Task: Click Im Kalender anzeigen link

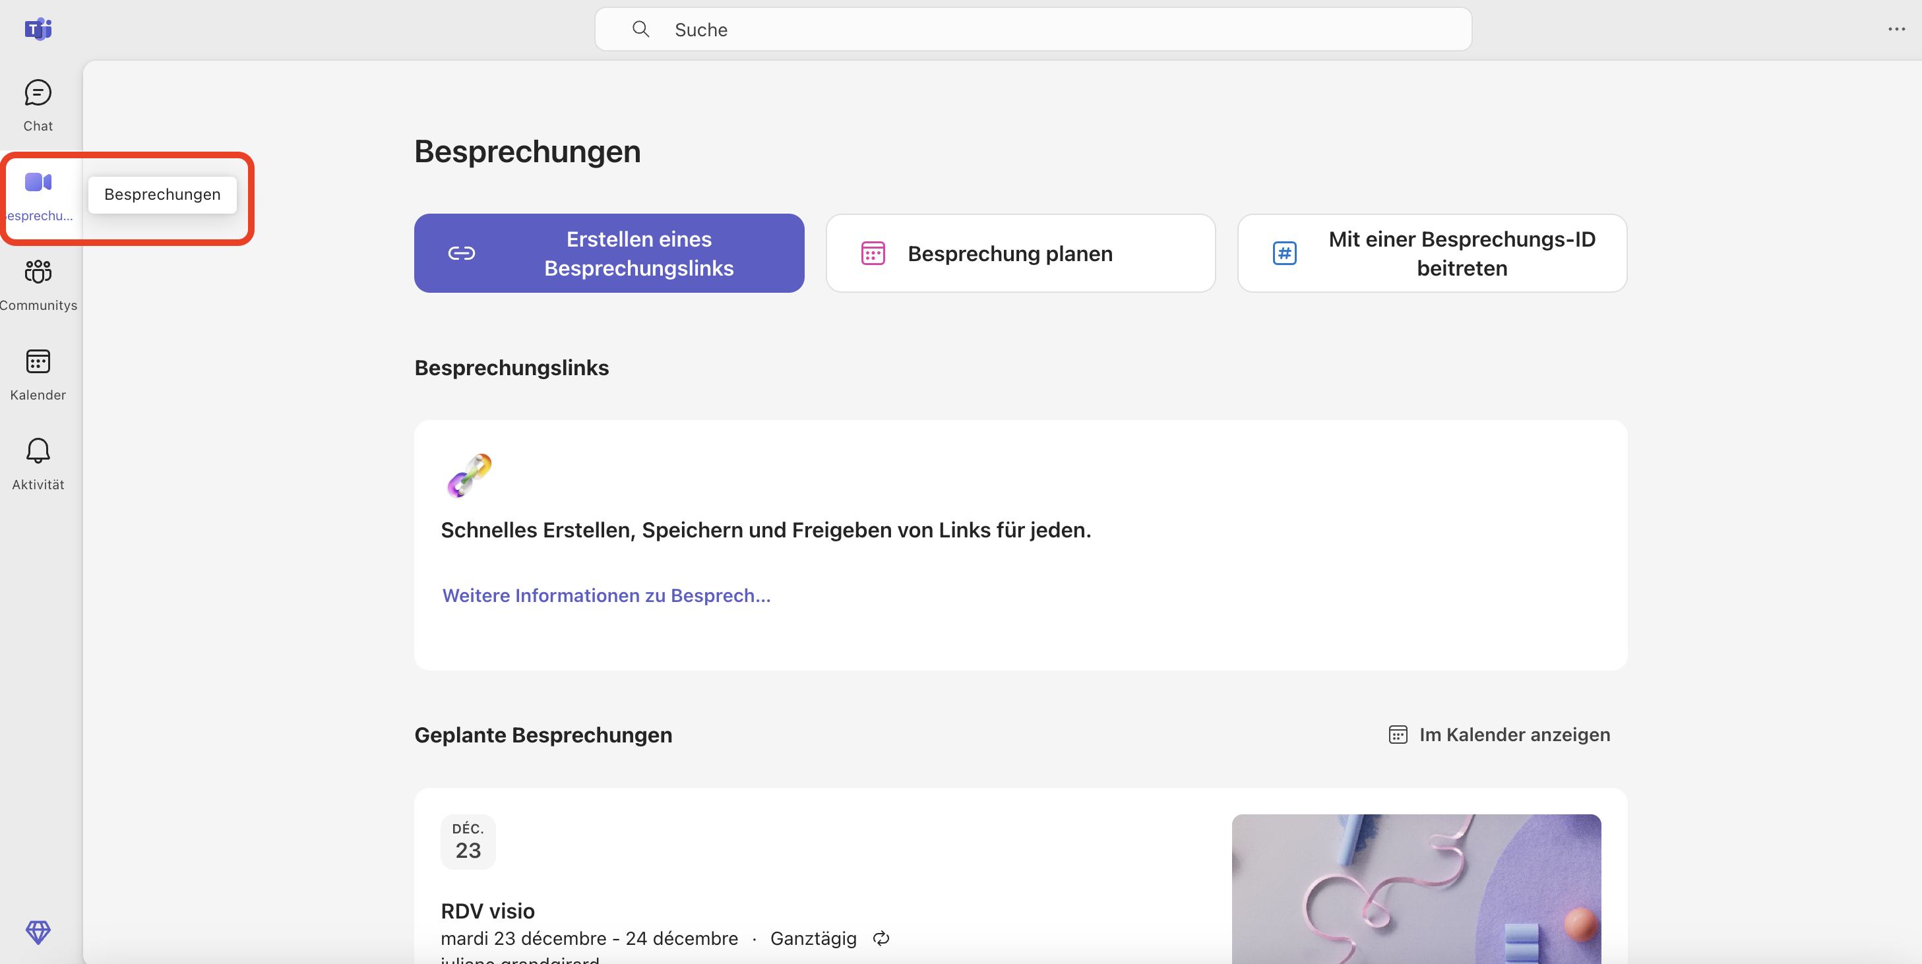Action: [1500, 735]
